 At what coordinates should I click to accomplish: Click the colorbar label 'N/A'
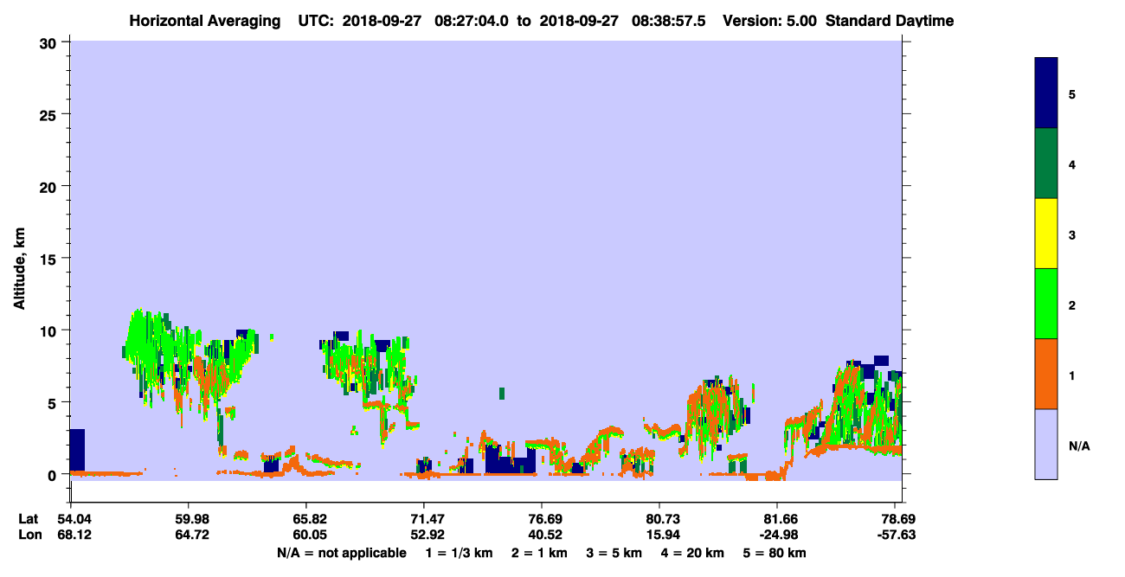pyautogui.click(x=1079, y=446)
